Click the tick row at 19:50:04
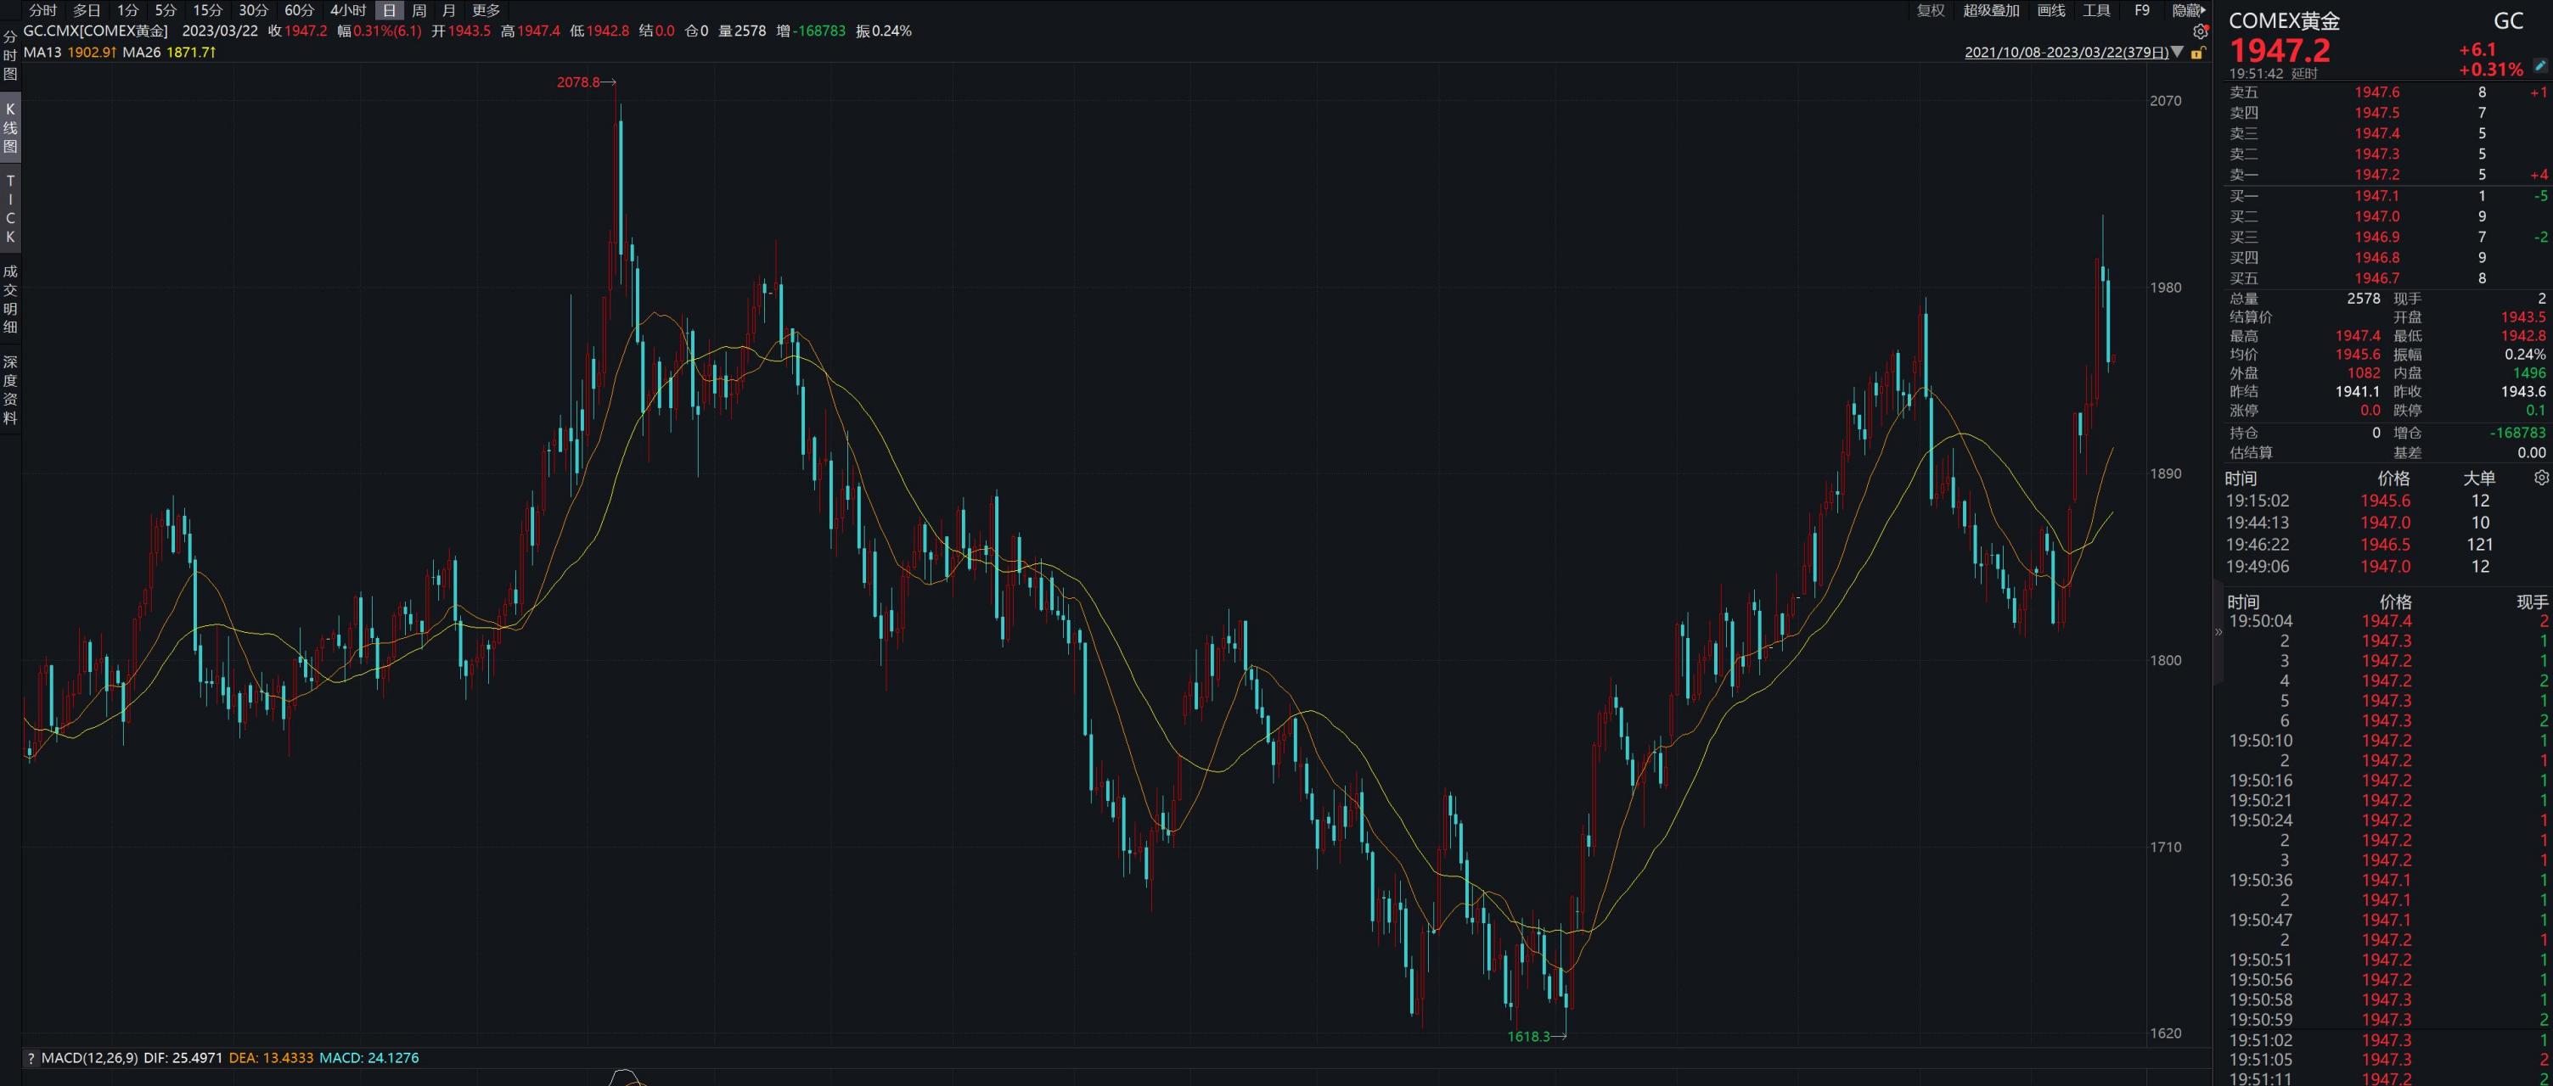Screen dimensions: 2553x1086 tap(2387, 621)
